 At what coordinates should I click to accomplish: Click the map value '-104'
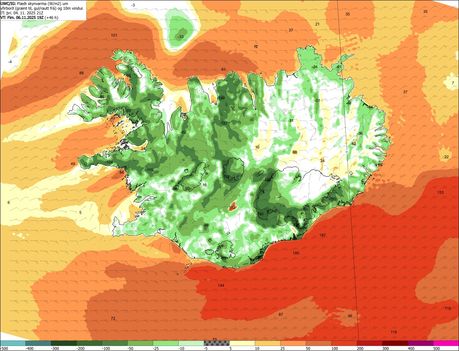click(x=109, y=163)
